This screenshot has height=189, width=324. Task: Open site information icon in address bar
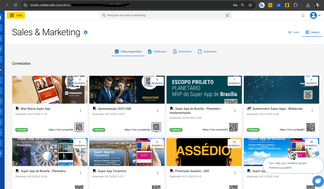(x=25, y=5)
